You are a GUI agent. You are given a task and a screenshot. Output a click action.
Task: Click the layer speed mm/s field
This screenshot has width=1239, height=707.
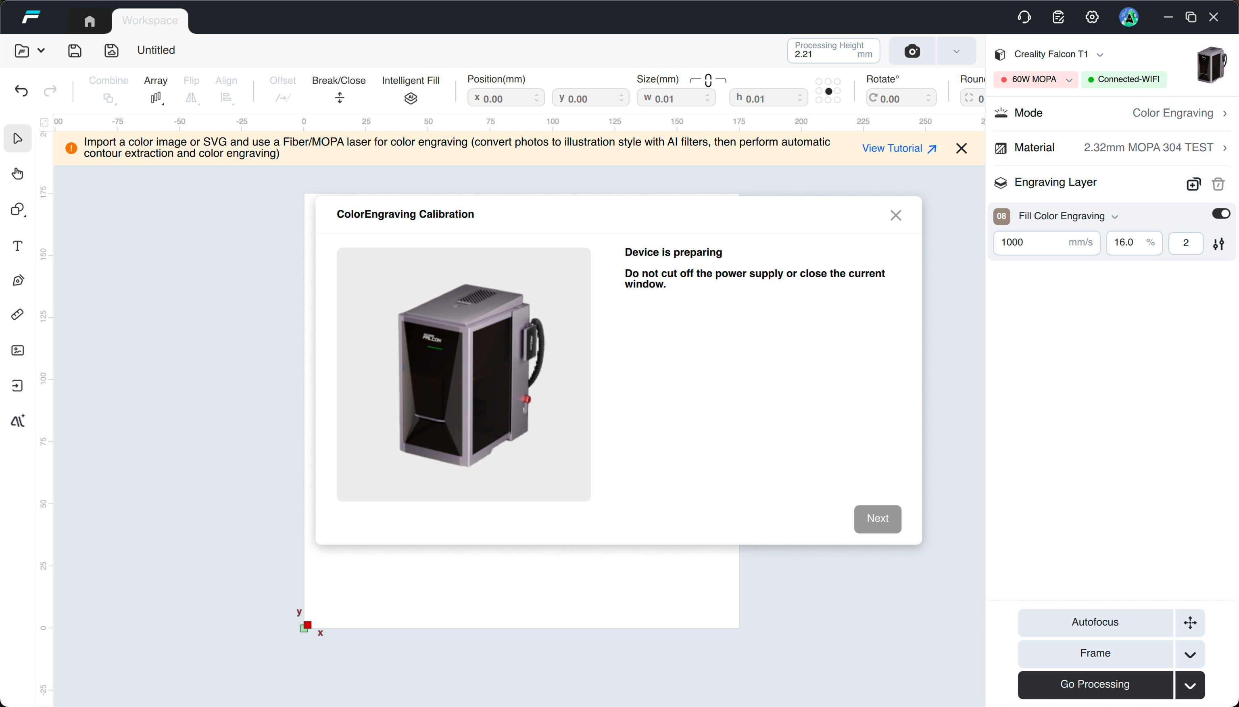tap(1047, 243)
